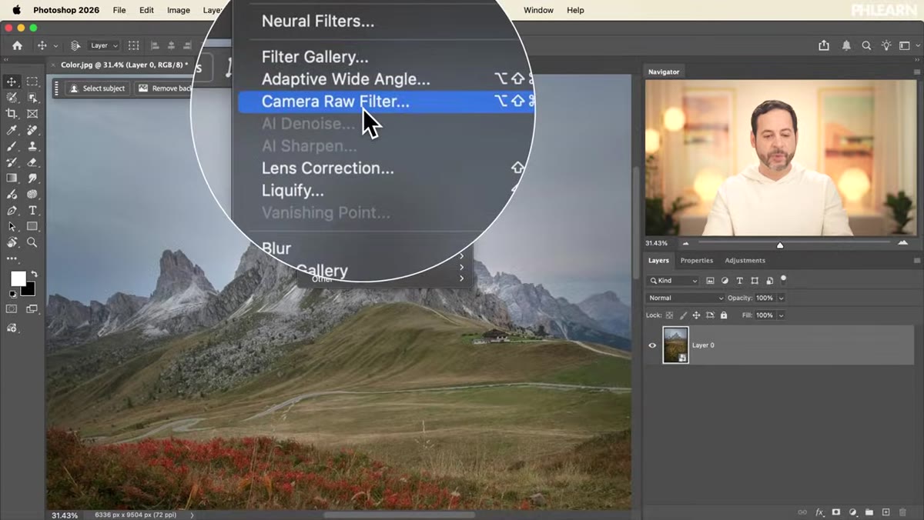Select the Rectangle shape tool

point(32,227)
